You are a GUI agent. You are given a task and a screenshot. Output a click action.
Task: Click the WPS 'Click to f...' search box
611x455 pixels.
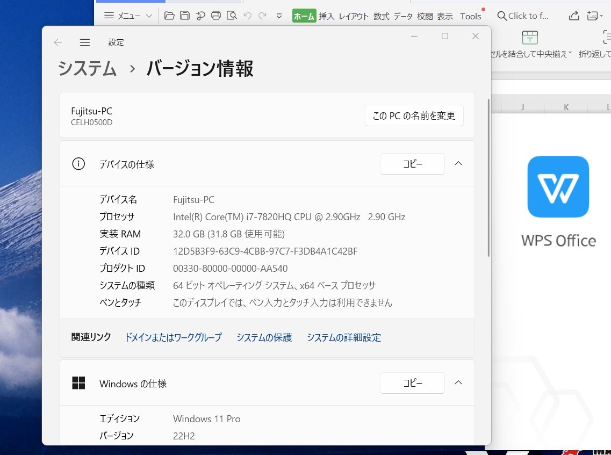click(522, 16)
